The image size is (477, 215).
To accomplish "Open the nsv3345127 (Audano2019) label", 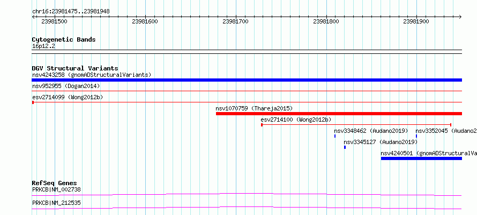I will click(381, 142).
